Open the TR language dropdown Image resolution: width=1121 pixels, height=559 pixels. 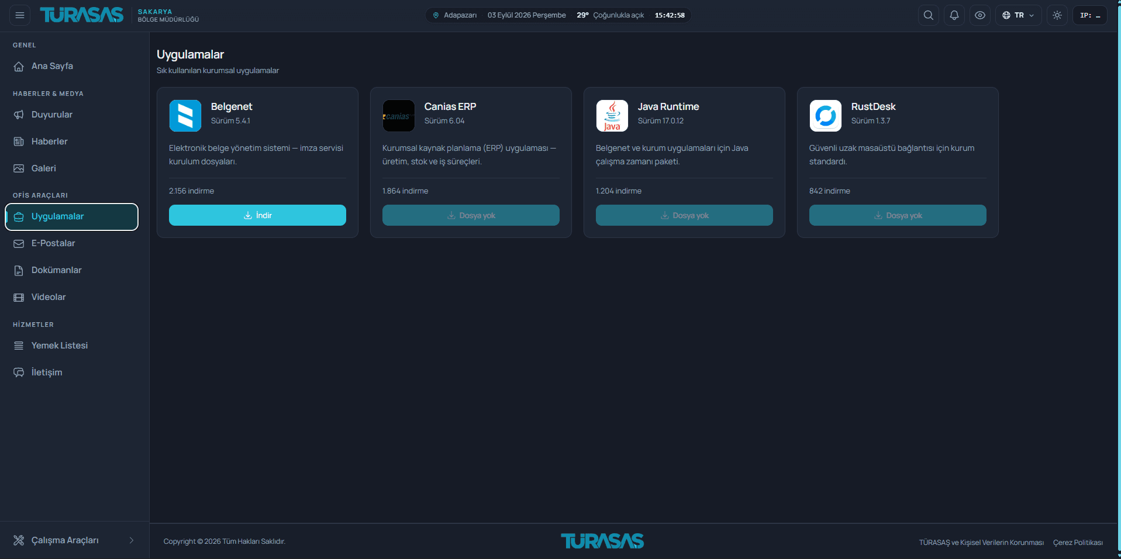pos(1018,15)
